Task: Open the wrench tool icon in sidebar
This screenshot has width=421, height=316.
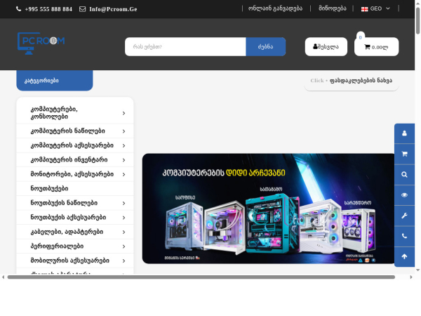Action: pos(404,216)
